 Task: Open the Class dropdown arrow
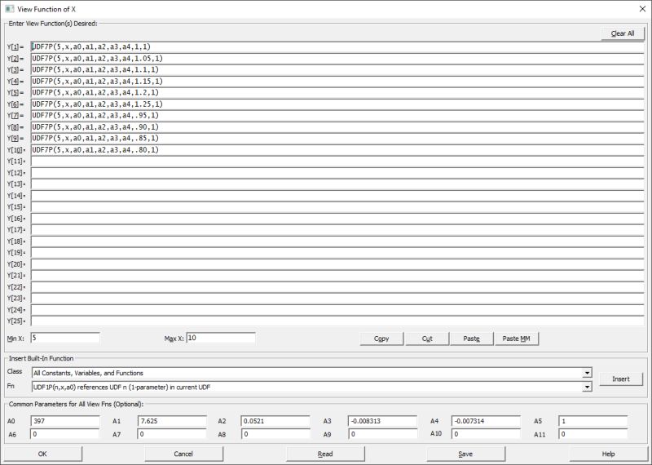click(587, 373)
